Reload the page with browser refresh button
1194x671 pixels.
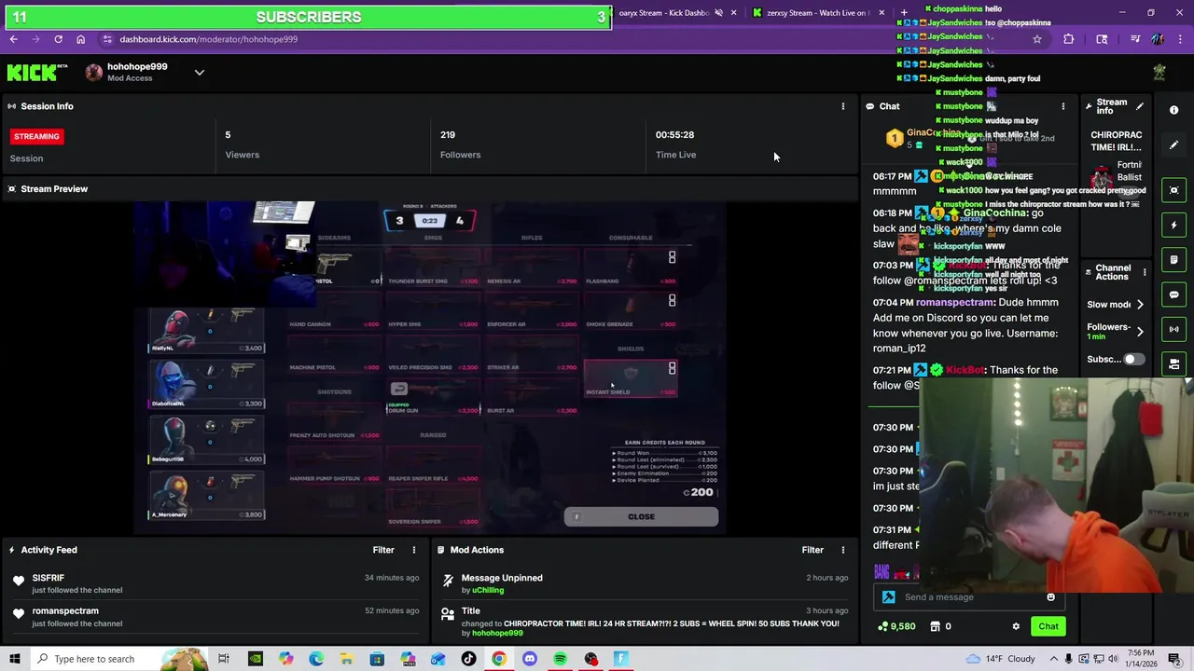(x=58, y=39)
